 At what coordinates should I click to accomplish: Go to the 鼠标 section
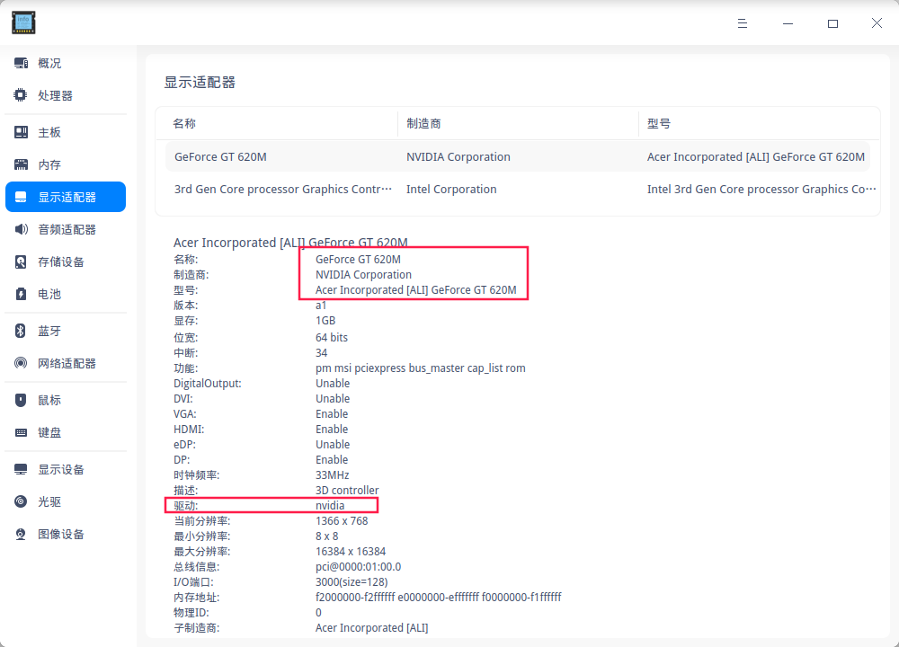coord(66,400)
